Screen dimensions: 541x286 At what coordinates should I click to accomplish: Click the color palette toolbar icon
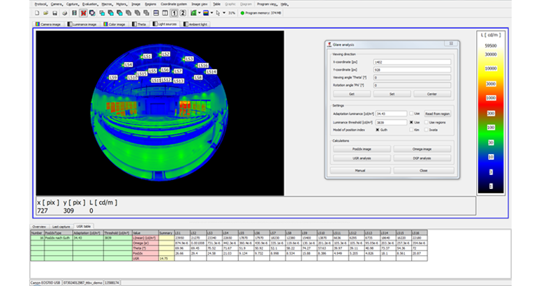(206, 13)
